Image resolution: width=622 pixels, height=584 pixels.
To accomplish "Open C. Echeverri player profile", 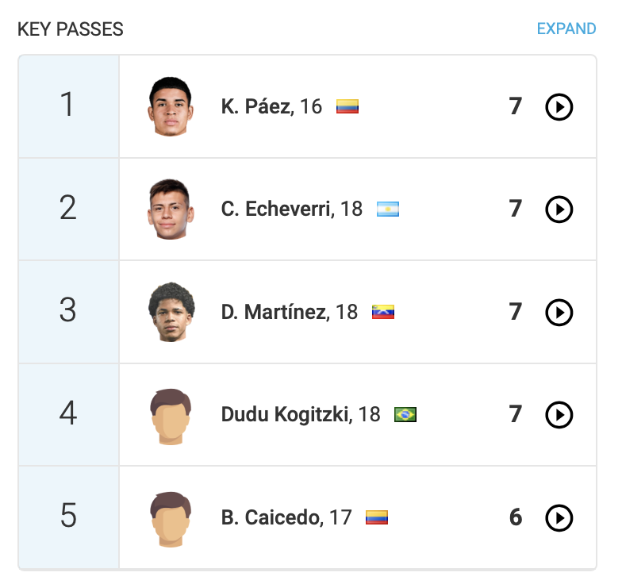I will (x=277, y=209).
